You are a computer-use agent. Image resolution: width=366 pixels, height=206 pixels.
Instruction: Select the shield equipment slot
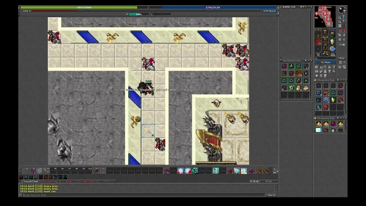[x=333, y=41]
